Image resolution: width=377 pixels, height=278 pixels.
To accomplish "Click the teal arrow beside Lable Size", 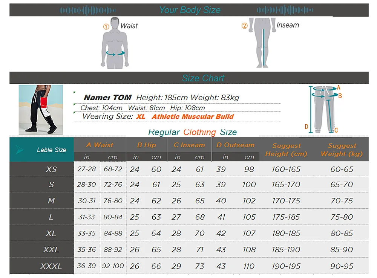I will coord(20,150).
